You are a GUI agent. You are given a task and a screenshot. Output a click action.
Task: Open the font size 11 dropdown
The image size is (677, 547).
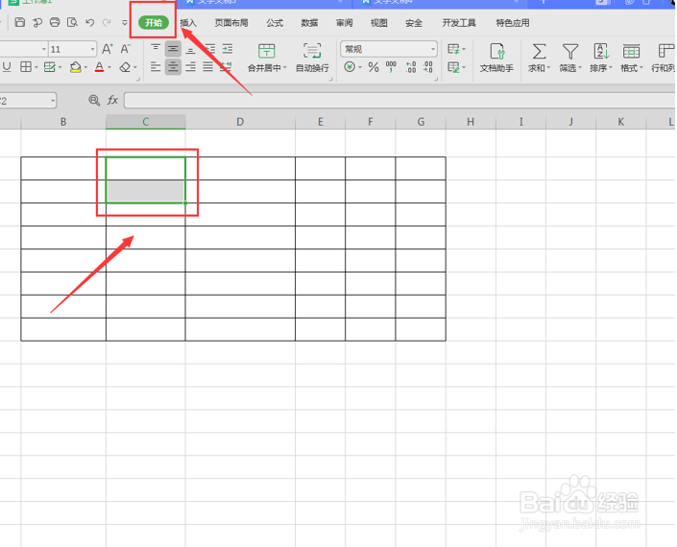pos(92,49)
